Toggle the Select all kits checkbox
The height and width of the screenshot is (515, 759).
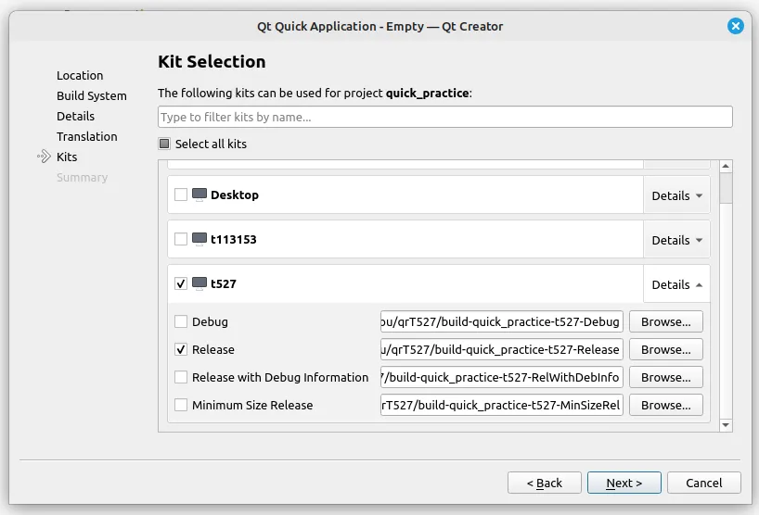point(164,144)
